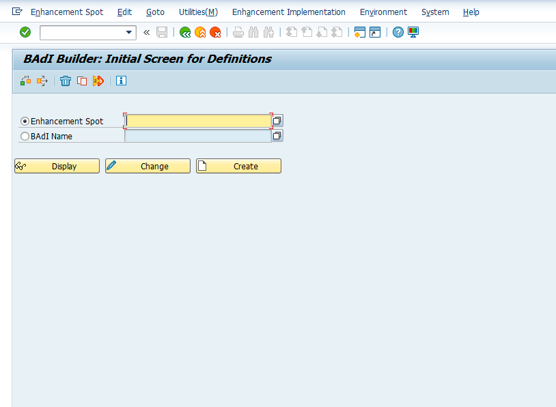The image size is (556, 407).
Task: Open the command field dropdown arrow
Action: coord(128,32)
